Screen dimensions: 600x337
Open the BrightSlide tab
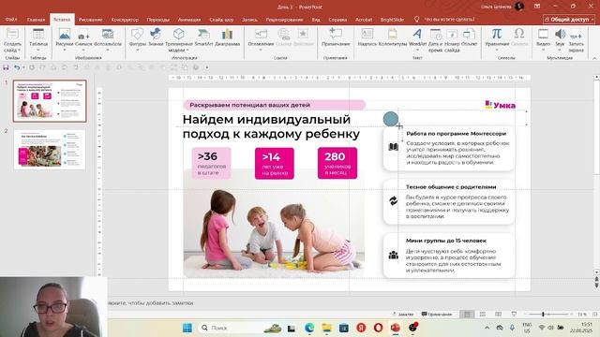[392, 19]
